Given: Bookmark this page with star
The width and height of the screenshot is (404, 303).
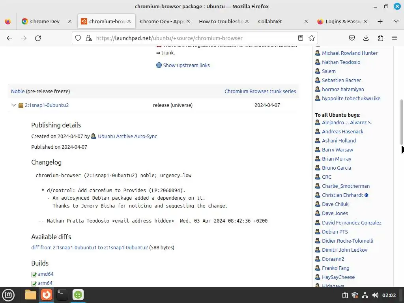Looking at the screenshot, I should pyautogui.click(x=312, y=38).
